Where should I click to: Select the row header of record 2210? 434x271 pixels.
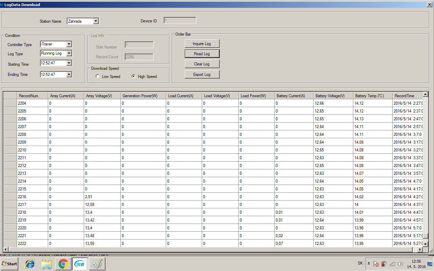[10, 150]
